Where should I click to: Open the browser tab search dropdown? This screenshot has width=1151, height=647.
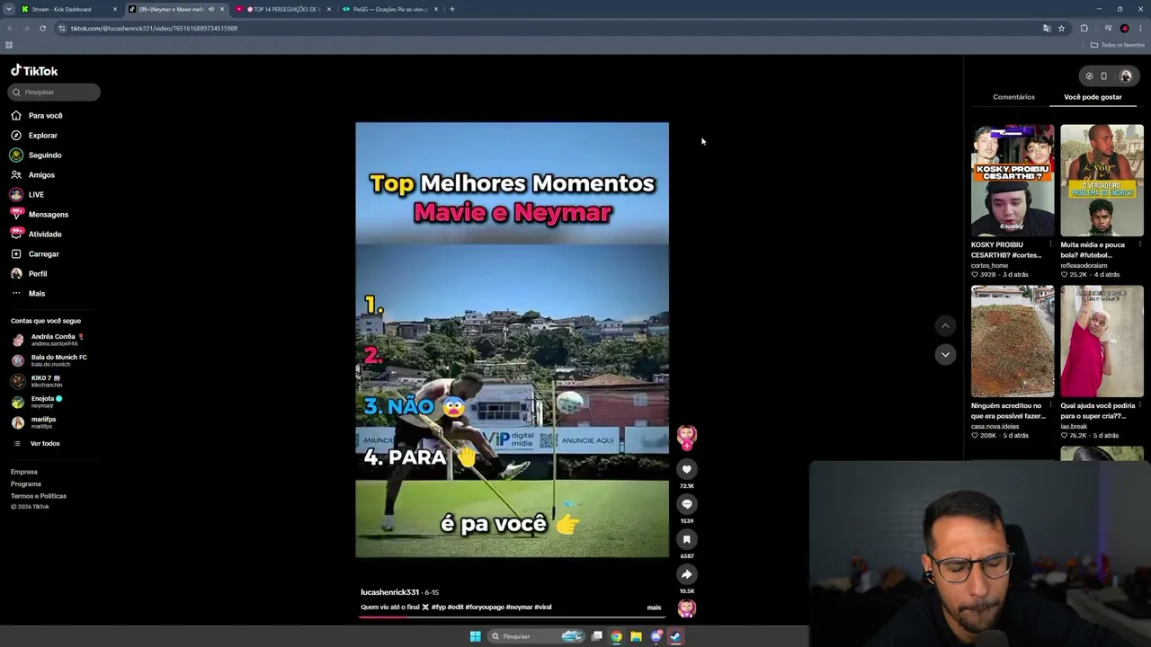coord(9,9)
